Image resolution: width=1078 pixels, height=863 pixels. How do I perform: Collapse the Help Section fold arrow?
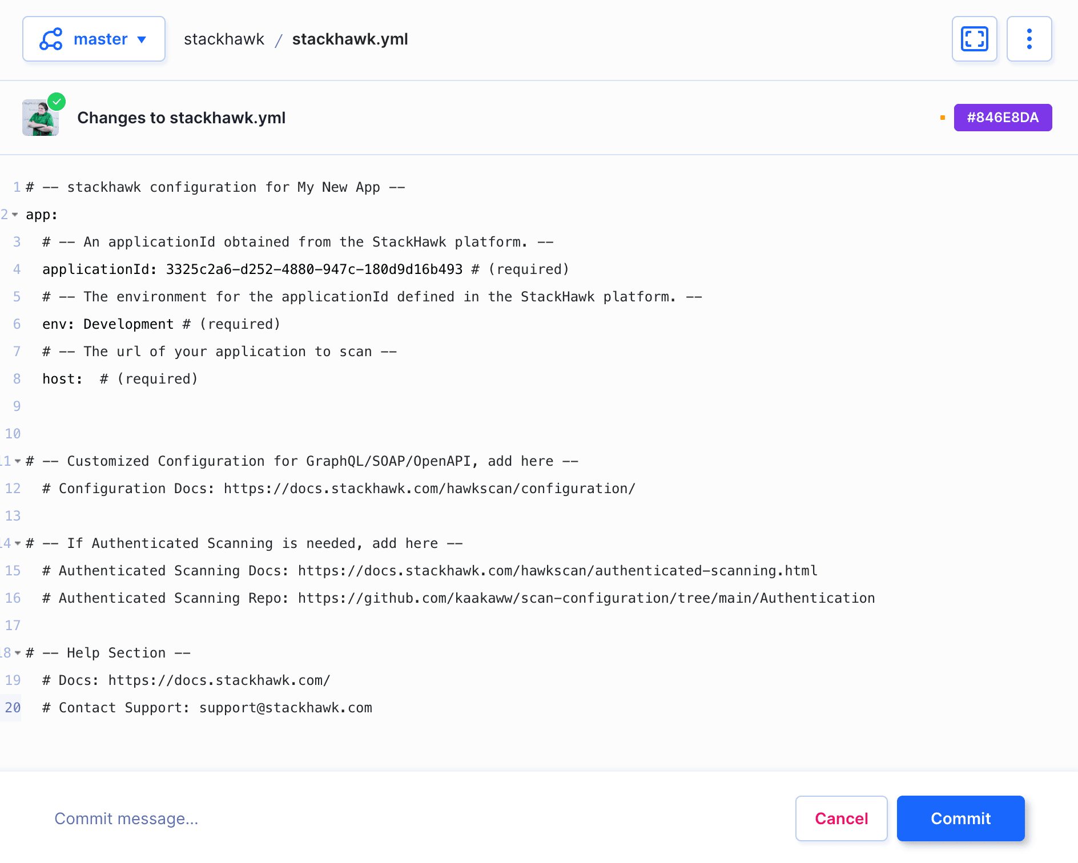pos(18,653)
